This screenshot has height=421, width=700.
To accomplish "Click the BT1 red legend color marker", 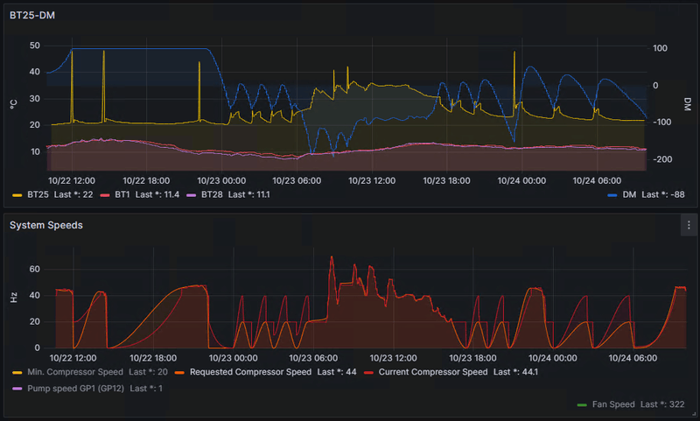I will click(x=105, y=195).
